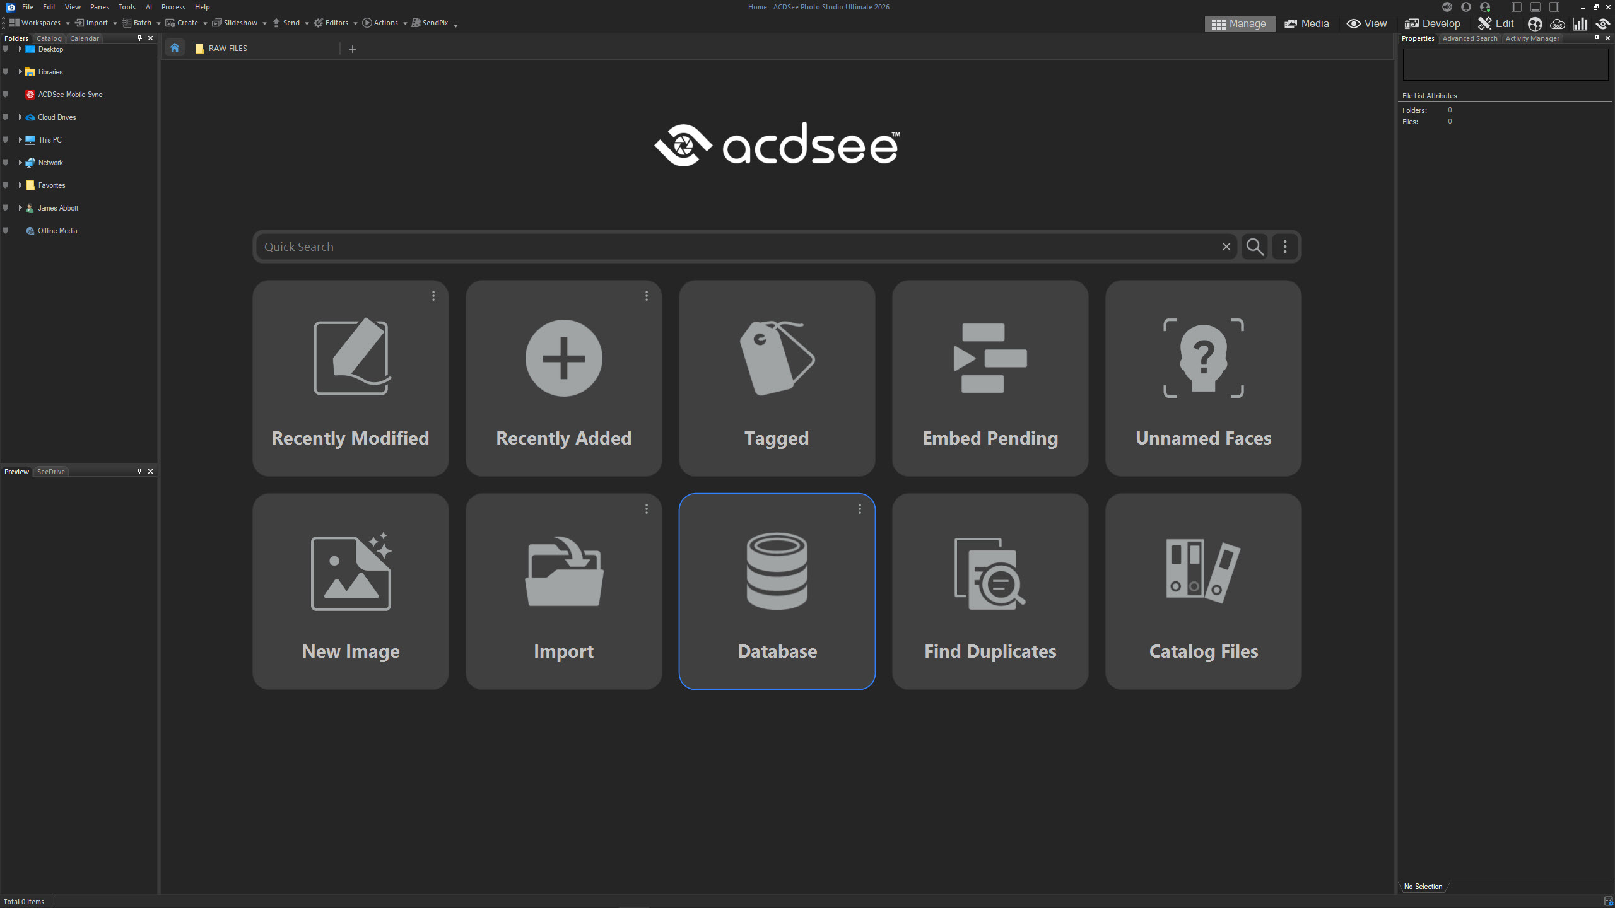Open the Batch dropdown arrow
Image resolution: width=1615 pixels, height=908 pixels.
point(158,23)
